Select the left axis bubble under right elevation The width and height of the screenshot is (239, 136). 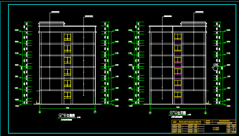point(150,113)
